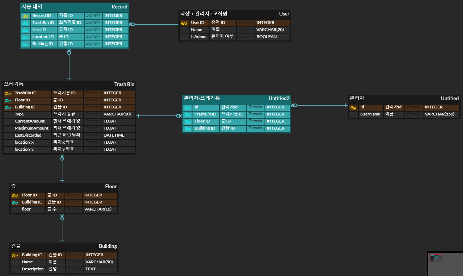Select the Record table title

point(120,7)
